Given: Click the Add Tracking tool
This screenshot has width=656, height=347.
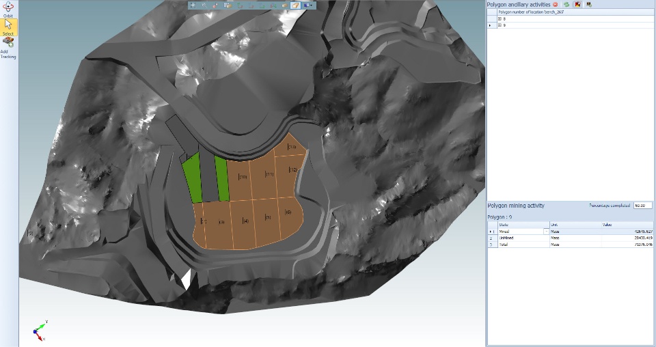Looking at the screenshot, I should 8,48.
